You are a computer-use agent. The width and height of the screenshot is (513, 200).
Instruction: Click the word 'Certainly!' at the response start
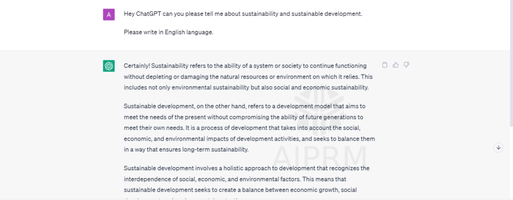(137, 66)
